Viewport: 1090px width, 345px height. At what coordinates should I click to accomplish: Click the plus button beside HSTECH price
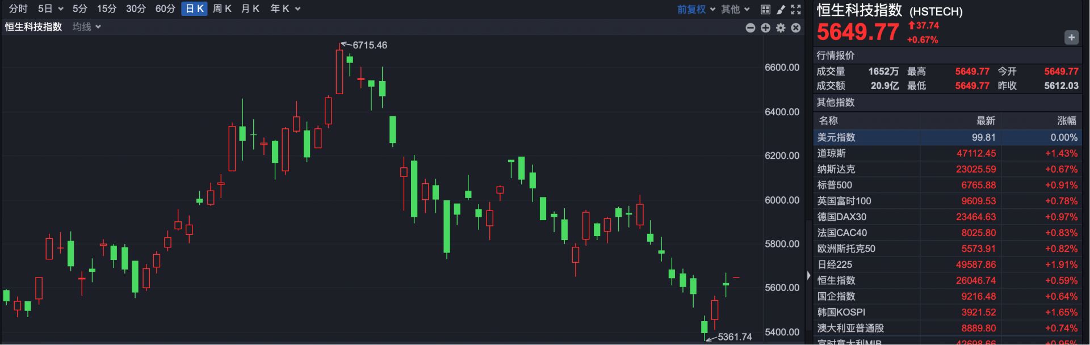pyautogui.click(x=1071, y=37)
